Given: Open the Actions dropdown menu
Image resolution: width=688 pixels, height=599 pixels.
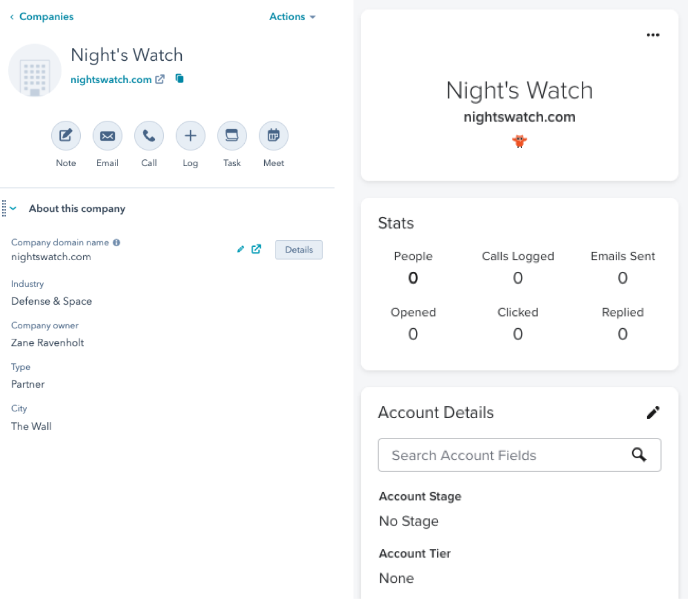Looking at the screenshot, I should pos(292,17).
